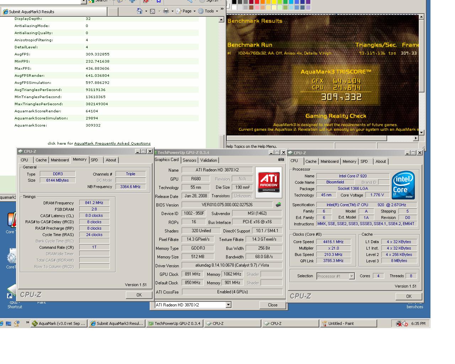Click OK in right CPU-Z processor window
455x364 pixels.
tap(409, 296)
